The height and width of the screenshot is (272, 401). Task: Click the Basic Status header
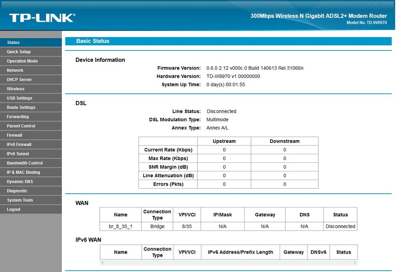pos(228,41)
